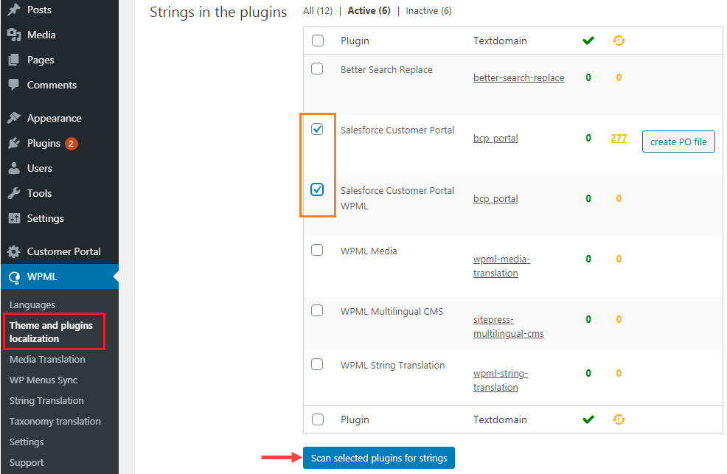Toggle select-all checkbox in table header

(317, 41)
